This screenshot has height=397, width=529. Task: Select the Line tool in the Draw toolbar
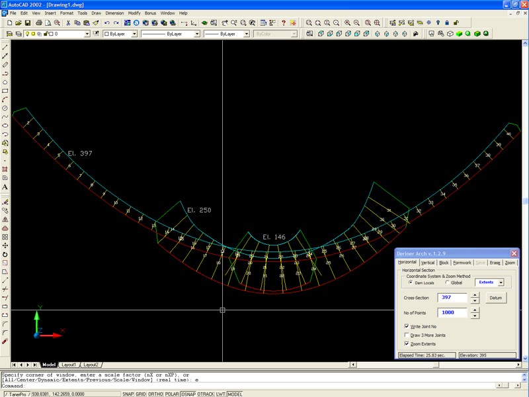pyautogui.click(x=5, y=47)
